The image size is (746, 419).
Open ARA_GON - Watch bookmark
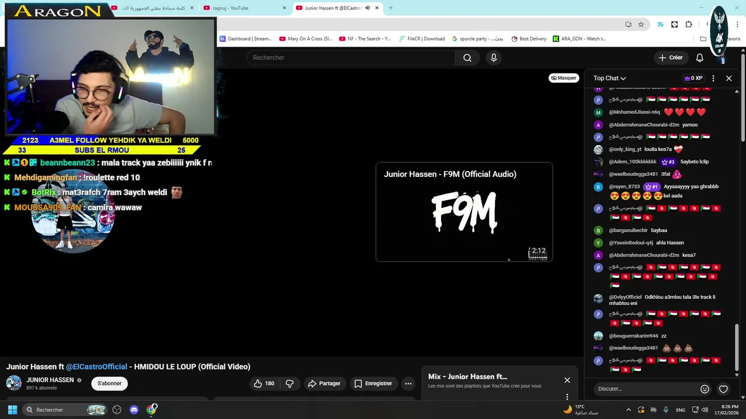[579, 39]
